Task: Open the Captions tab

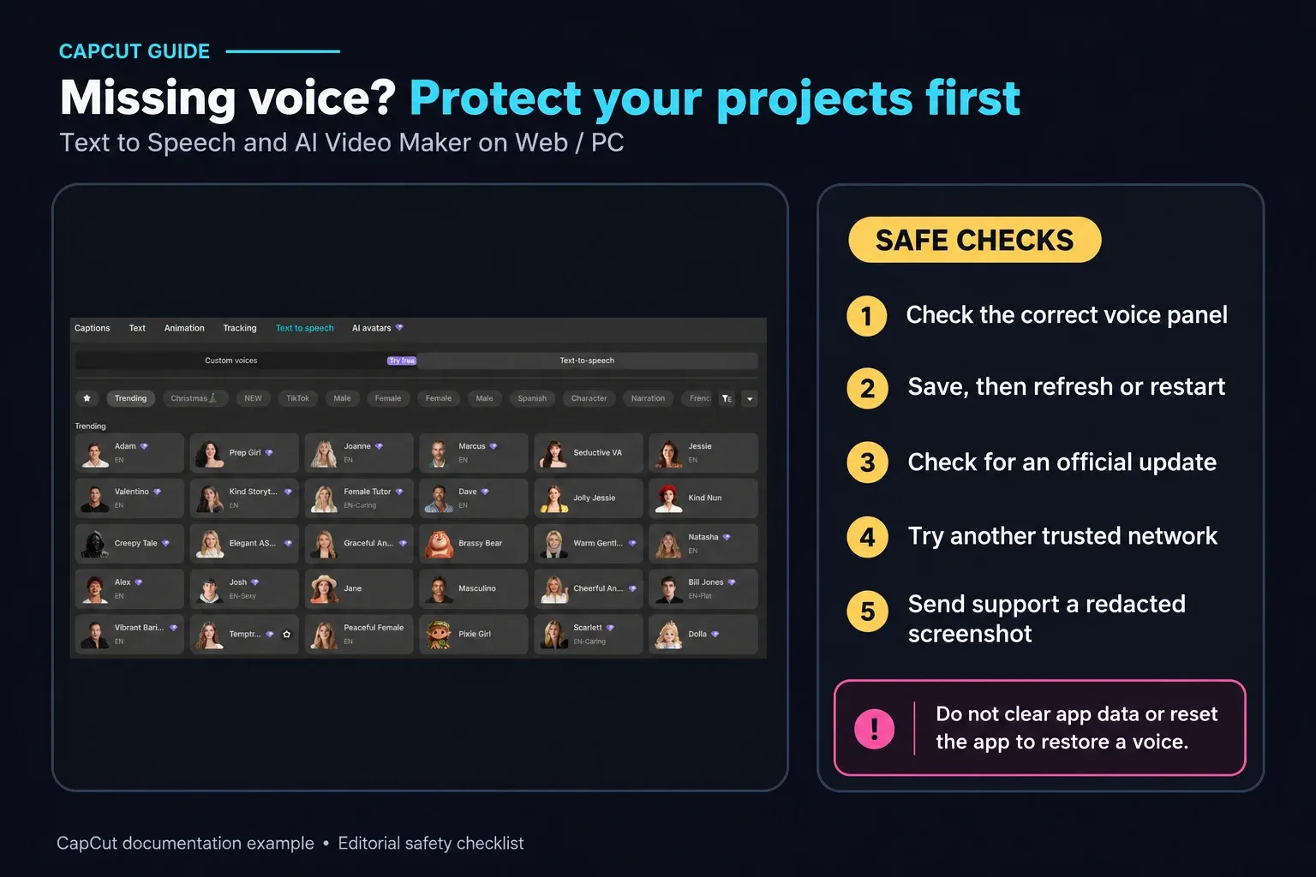Action: pyautogui.click(x=93, y=328)
